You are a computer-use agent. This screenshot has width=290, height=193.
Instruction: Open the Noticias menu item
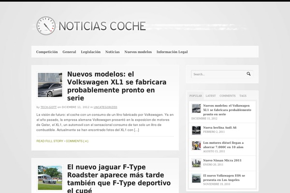pyautogui.click(x=113, y=52)
